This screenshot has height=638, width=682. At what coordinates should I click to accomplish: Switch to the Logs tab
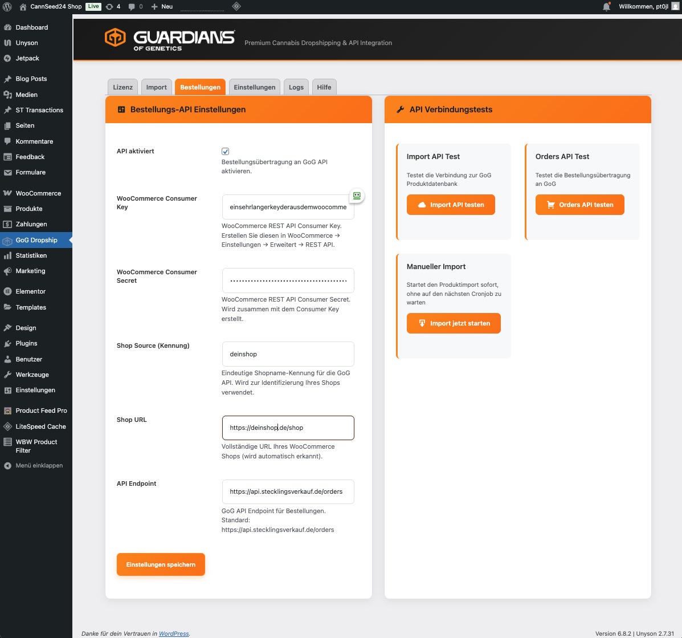click(296, 87)
